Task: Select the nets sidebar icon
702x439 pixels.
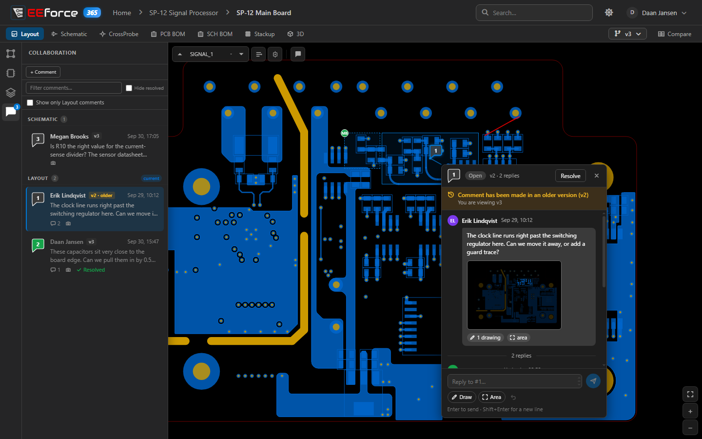Action: tap(11, 54)
